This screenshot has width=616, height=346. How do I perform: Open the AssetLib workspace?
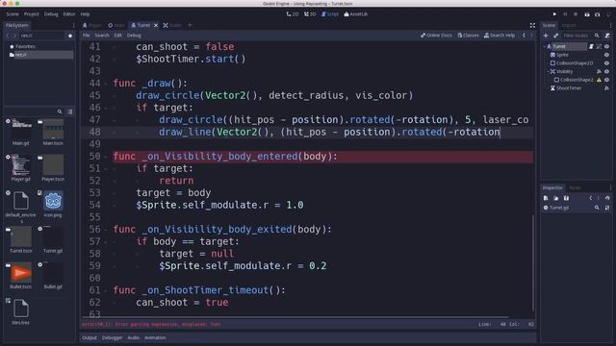pyautogui.click(x=356, y=14)
